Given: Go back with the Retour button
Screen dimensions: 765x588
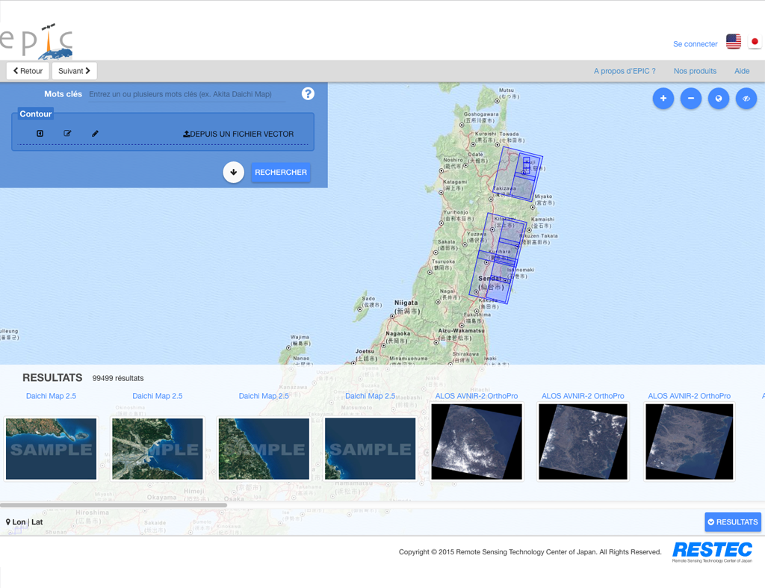Looking at the screenshot, I should [28, 71].
